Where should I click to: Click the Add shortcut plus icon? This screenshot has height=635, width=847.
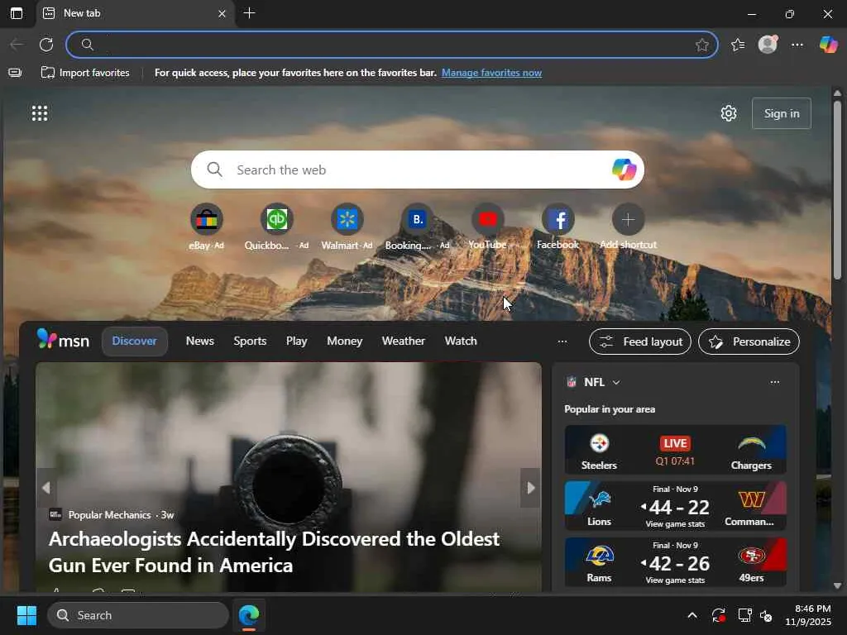point(628,220)
